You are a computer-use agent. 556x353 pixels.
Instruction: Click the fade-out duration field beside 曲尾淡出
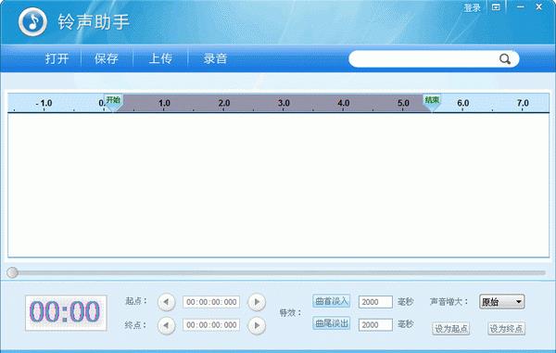(375, 325)
